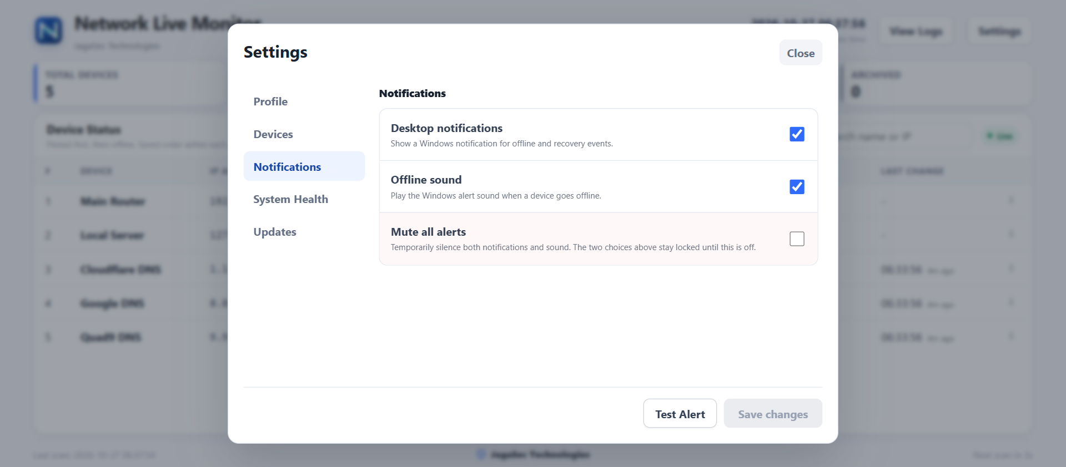Click the Local Server device row in the background
Screen dimensions: 1066x467
(131, 235)
